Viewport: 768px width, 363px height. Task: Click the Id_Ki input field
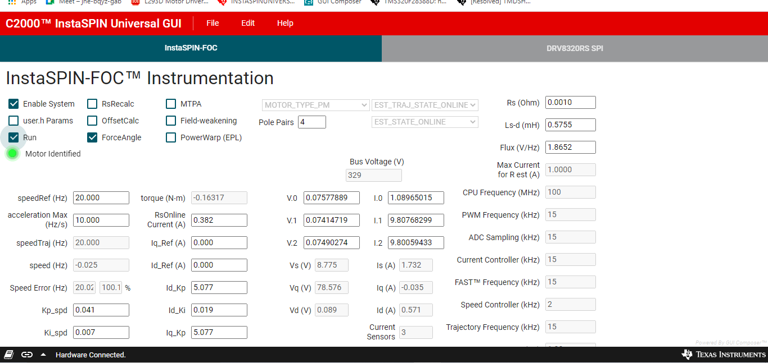[219, 310]
